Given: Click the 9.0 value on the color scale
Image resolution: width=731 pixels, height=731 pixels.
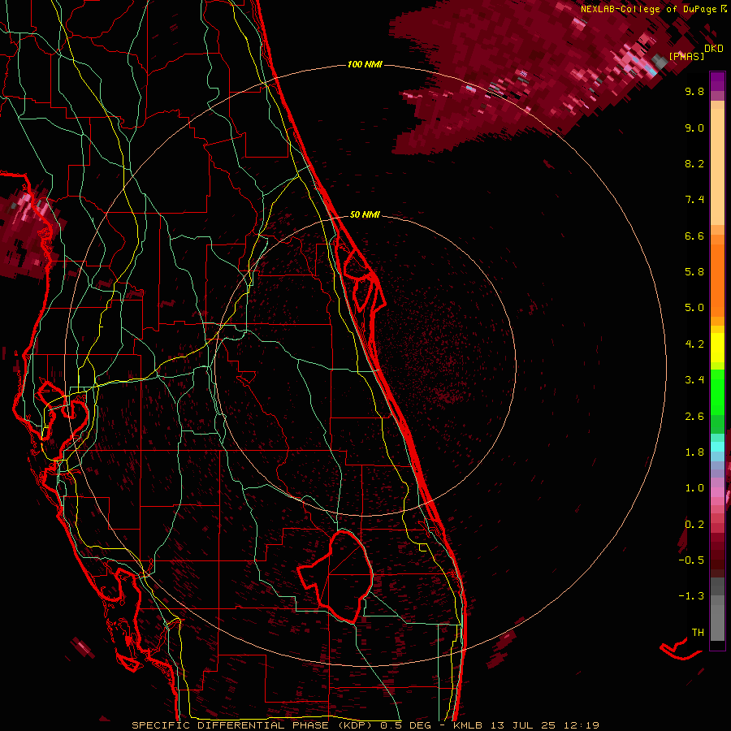Looking at the screenshot, I should point(694,128).
